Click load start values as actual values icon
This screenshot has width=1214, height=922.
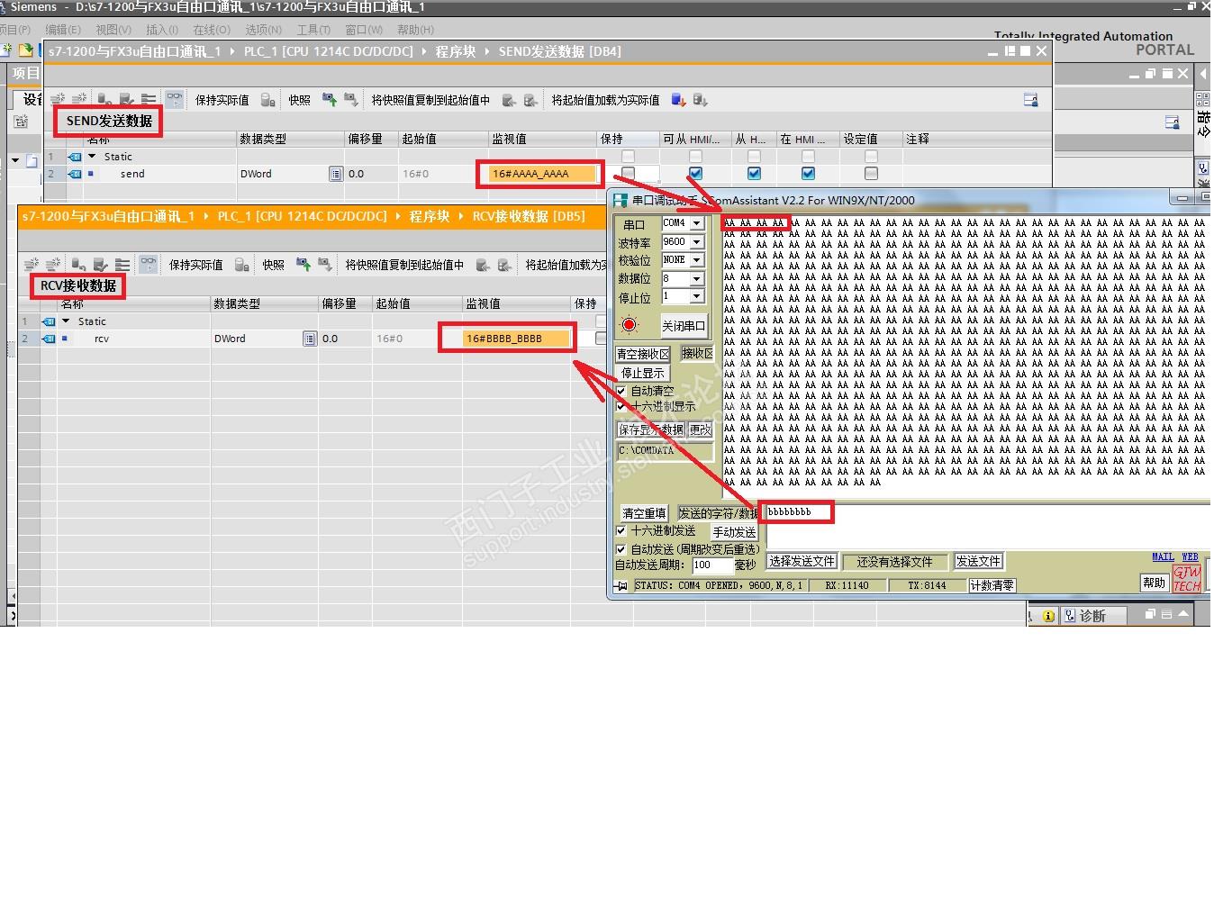pos(679,100)
